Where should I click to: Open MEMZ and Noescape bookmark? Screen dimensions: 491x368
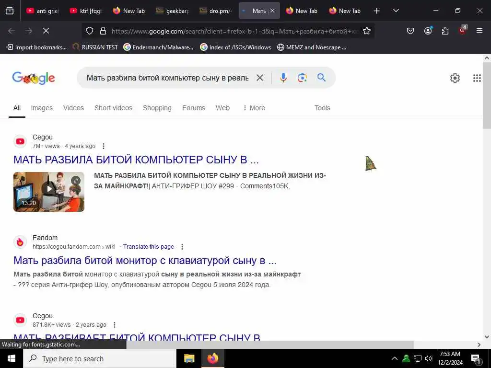pyautogui.click(x=312, y=47)
